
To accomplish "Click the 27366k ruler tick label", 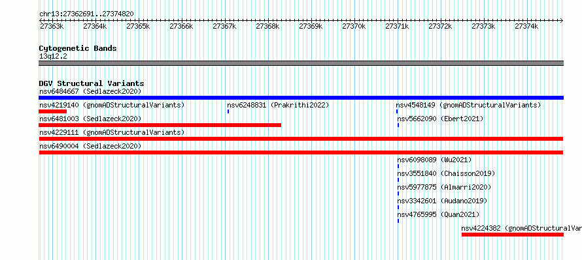I will coord(181,26).
